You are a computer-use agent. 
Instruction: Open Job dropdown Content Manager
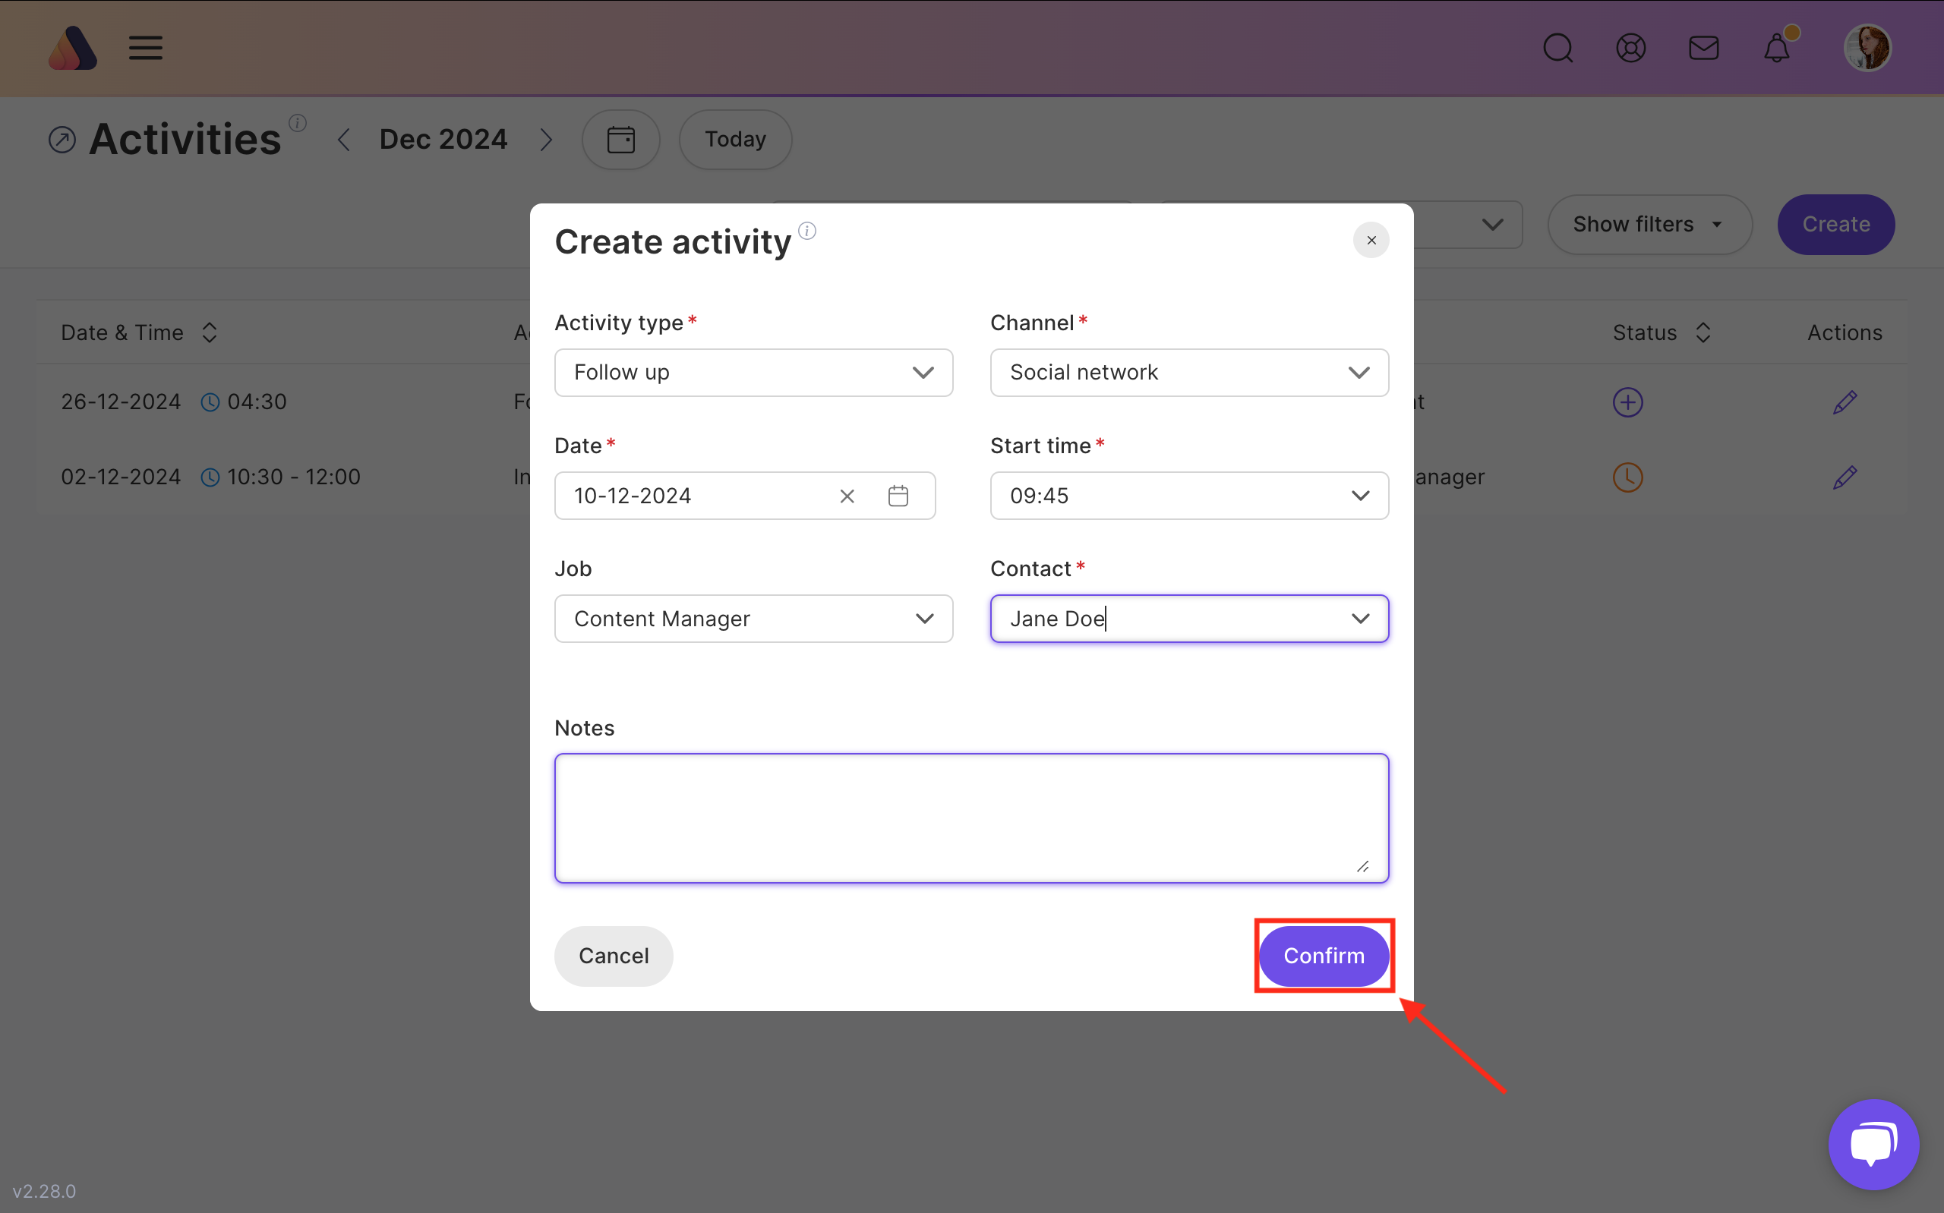(x=753, y=619)
